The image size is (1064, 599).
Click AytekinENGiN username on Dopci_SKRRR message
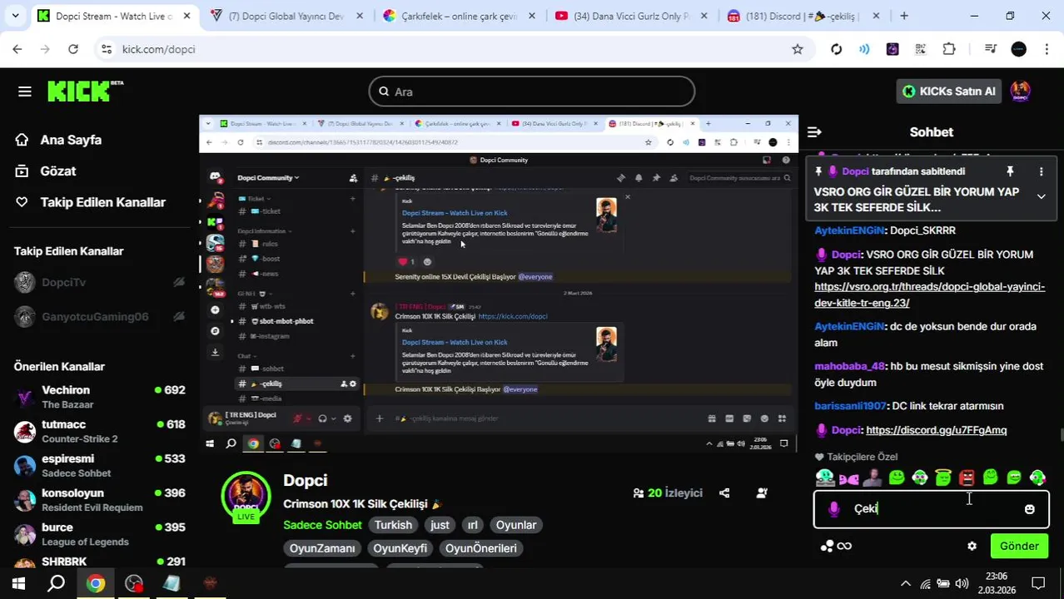point(849,230)
